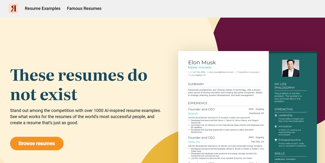Viewport: 325px width, 163px height.
Task: Click the STRENGTHS heading in sidebar
Action: click(x=284, y=109)
